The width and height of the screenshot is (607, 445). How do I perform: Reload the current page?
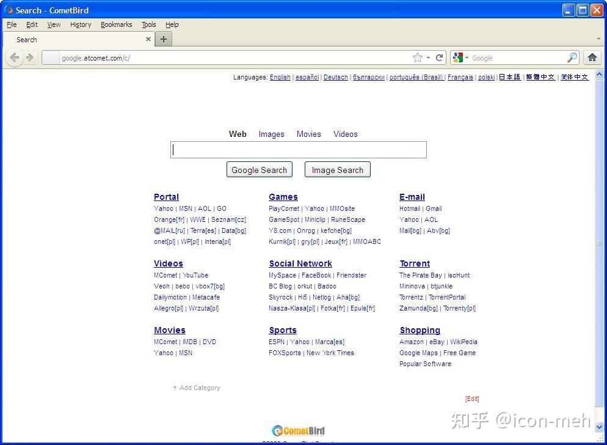[440, 57]
